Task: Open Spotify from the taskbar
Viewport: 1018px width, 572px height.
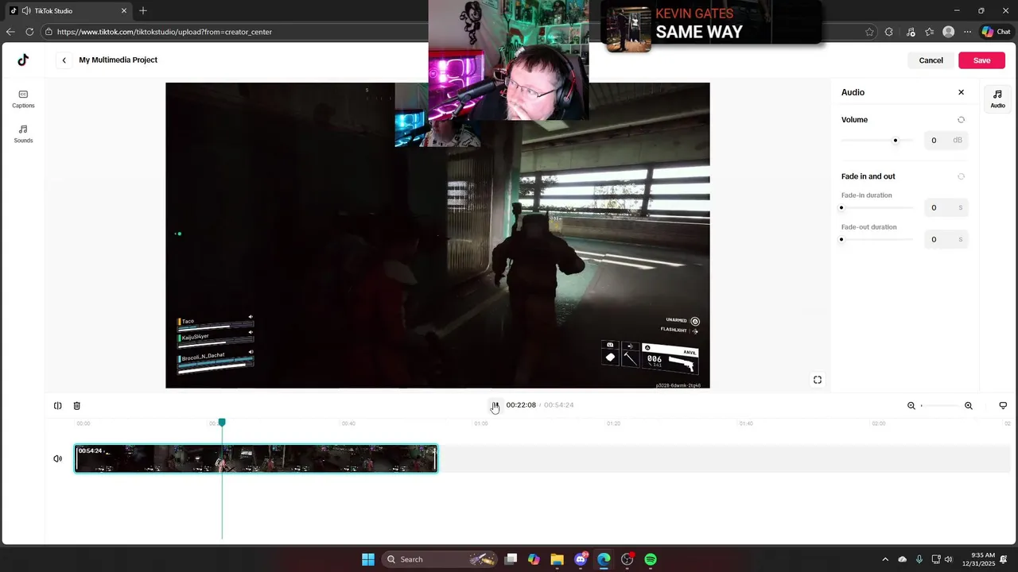Action: (651, 559)
